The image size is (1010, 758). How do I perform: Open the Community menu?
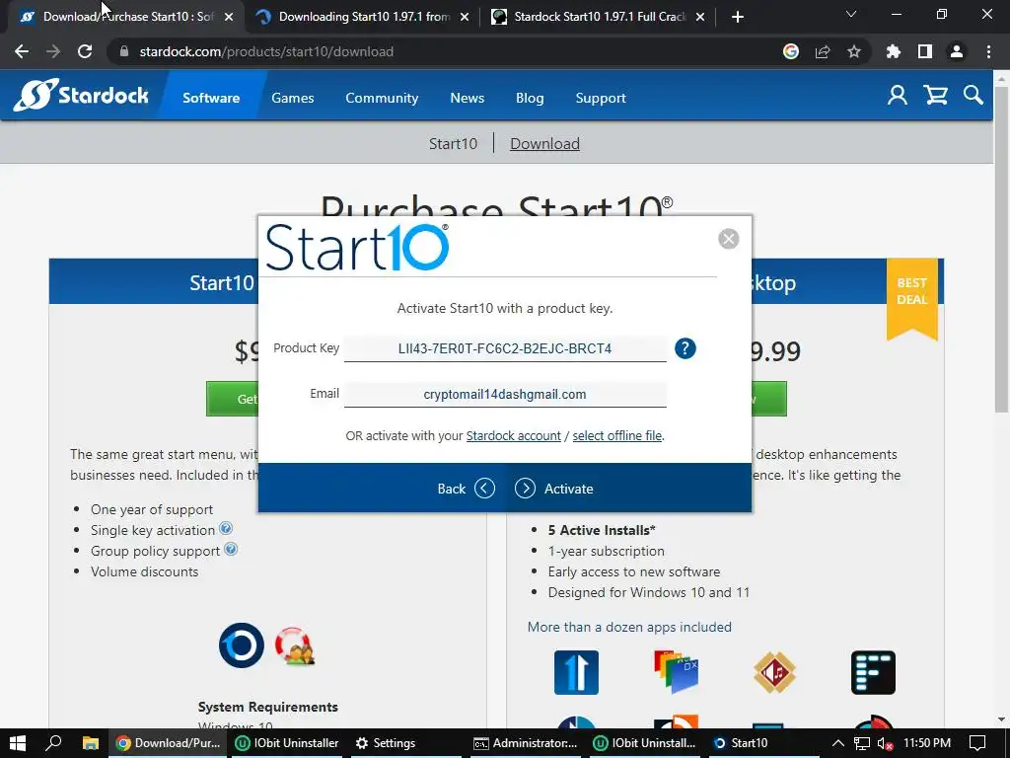click(x=382, y=98)
